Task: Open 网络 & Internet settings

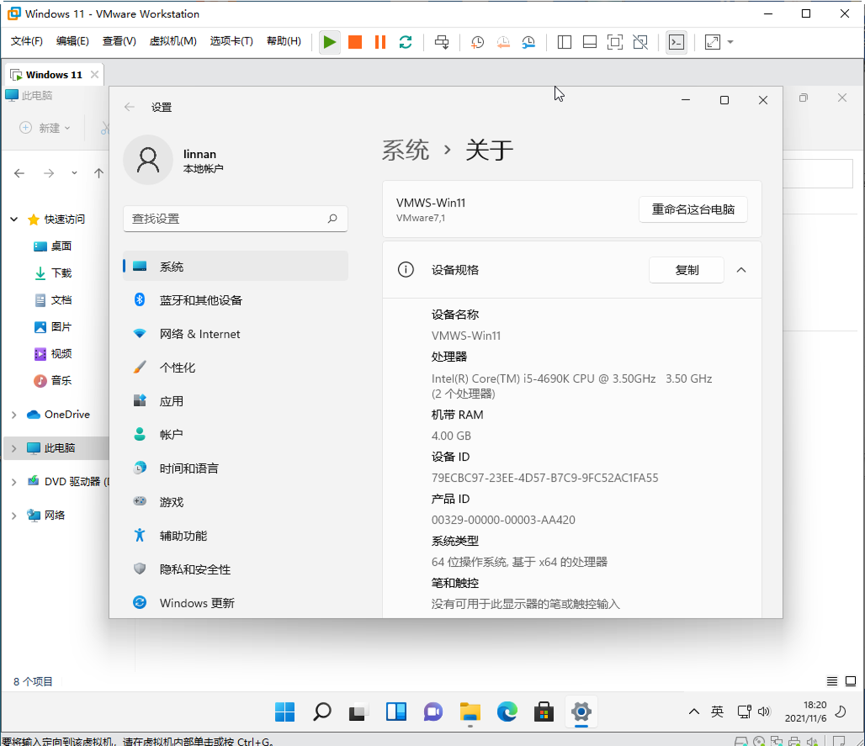Action: pyautogui.click(x=235, y=333)
